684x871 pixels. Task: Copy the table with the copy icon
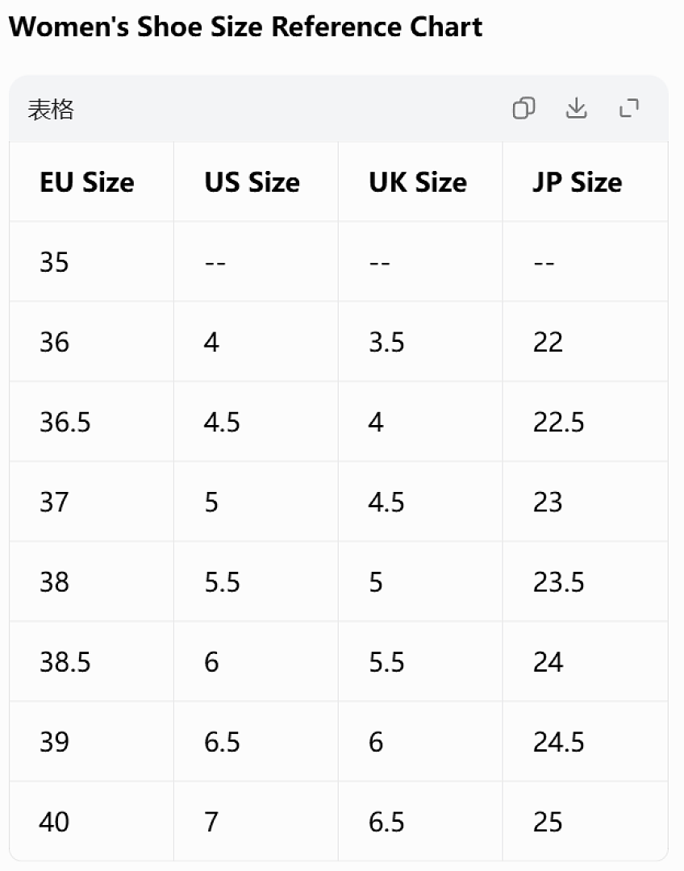523,108
